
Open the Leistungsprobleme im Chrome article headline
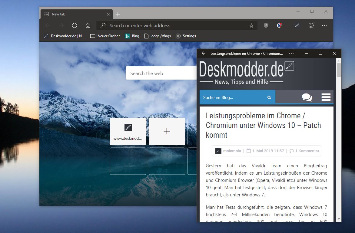pyautogui.click(x=263, y=125)
